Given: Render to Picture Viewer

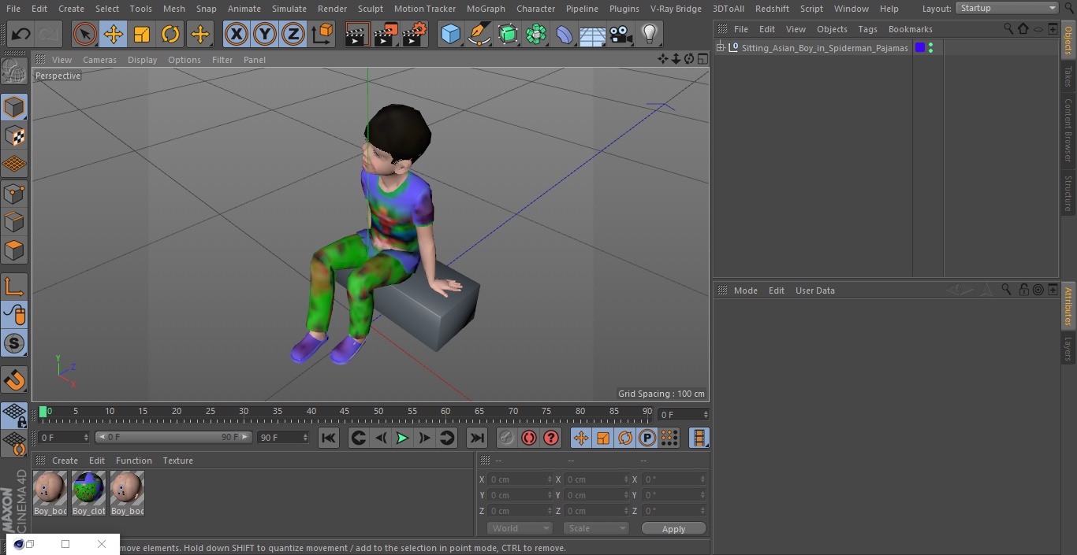Looking at the screenshot, I should click(x=386, y=34).
